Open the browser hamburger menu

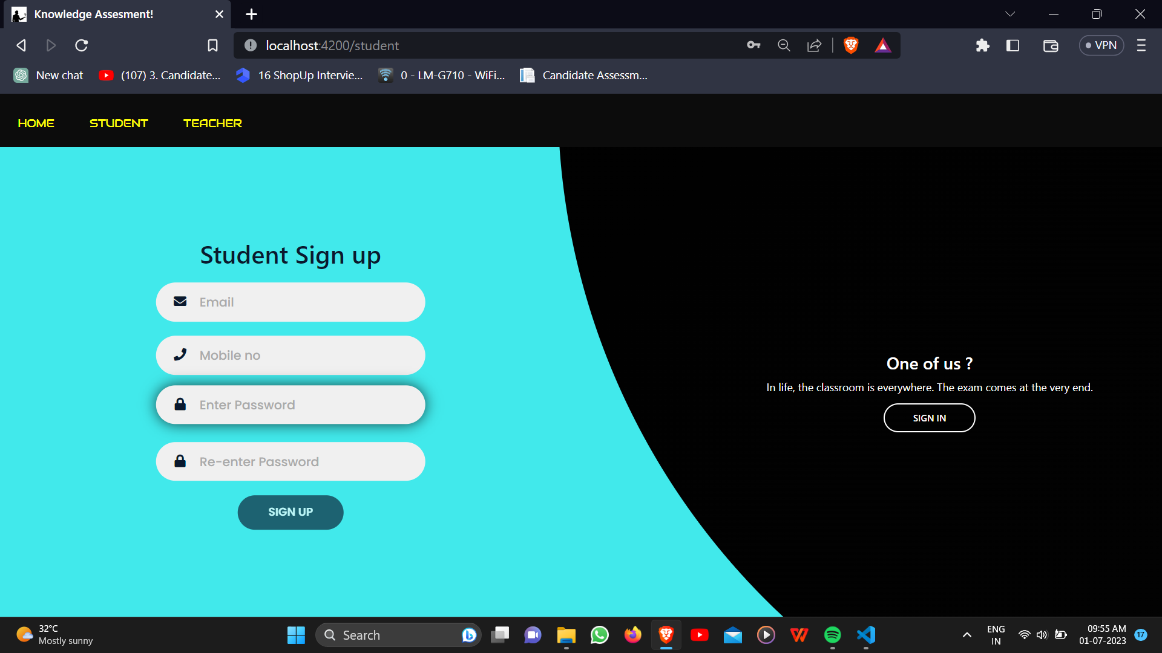(1142, 45)
